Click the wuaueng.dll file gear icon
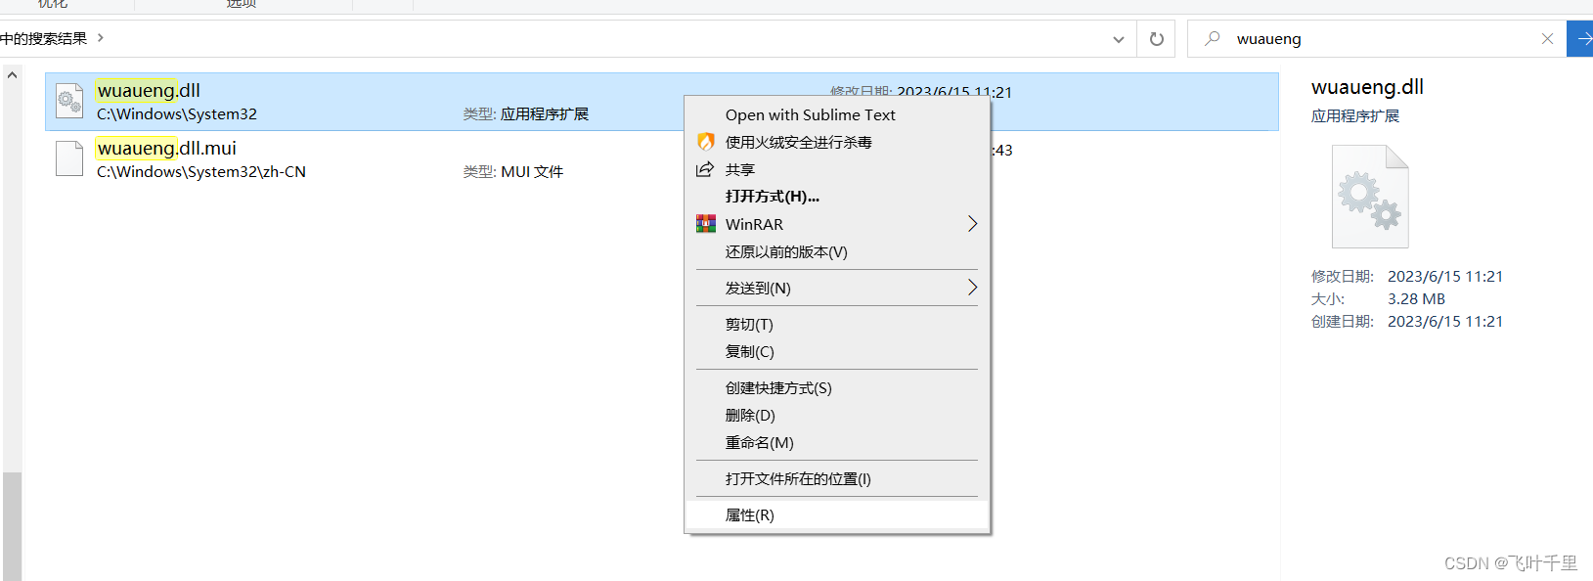 tap(69, 101)
